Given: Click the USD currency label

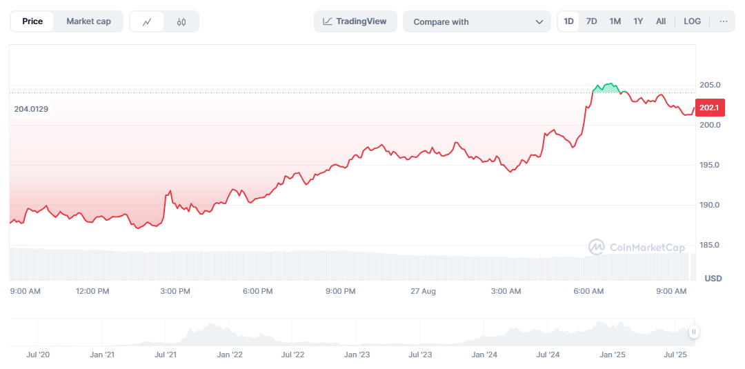Looking at the screenshot, I should [x=713, y=278].
